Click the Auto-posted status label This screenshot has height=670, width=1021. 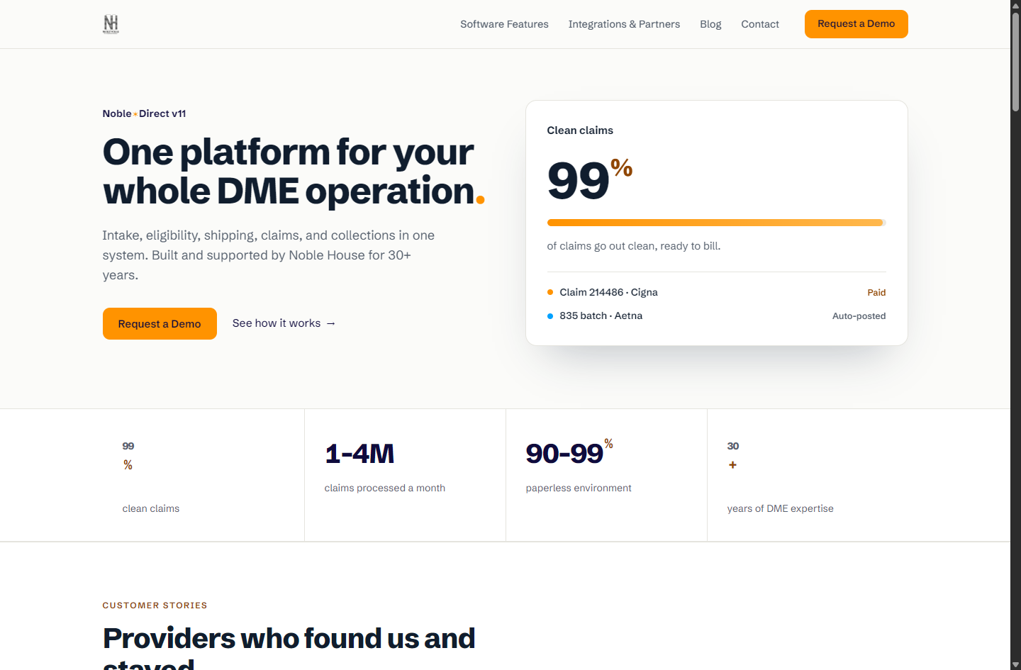[859, 316]
